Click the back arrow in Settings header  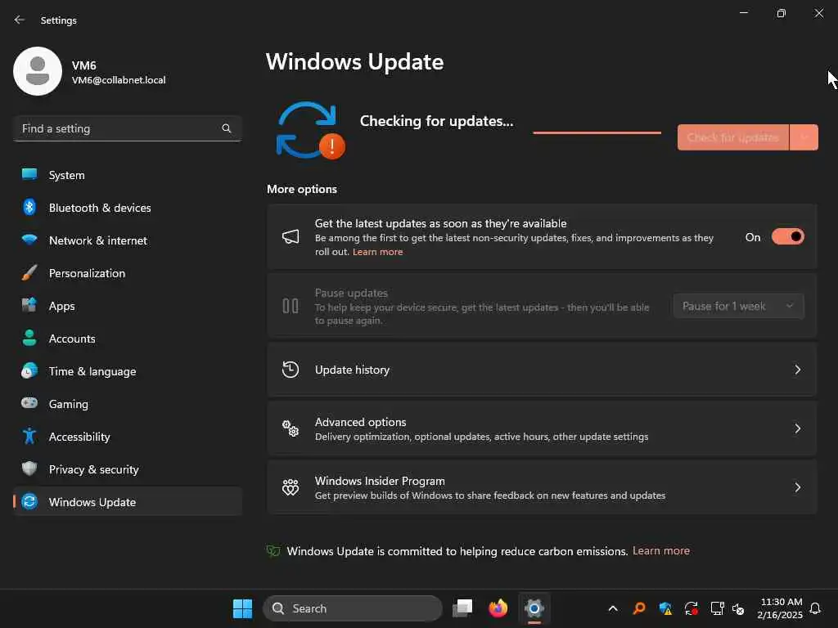[20, 20]
